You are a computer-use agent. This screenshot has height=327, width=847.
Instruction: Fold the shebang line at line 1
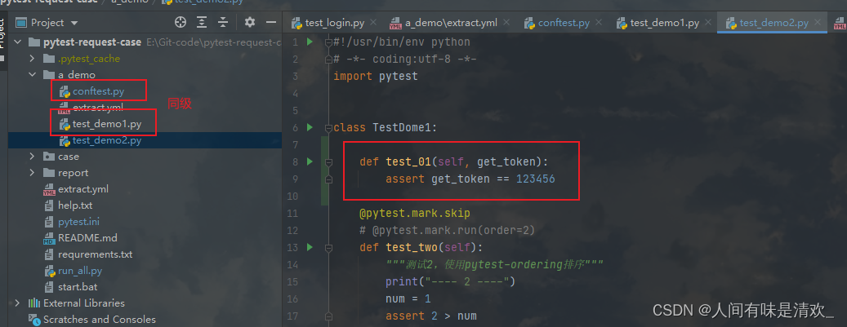coord(328,42)
